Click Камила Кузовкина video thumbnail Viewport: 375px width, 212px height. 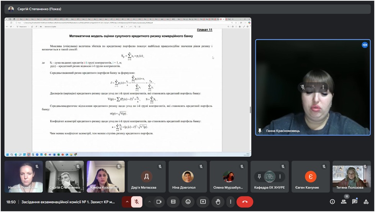[105, 176]
